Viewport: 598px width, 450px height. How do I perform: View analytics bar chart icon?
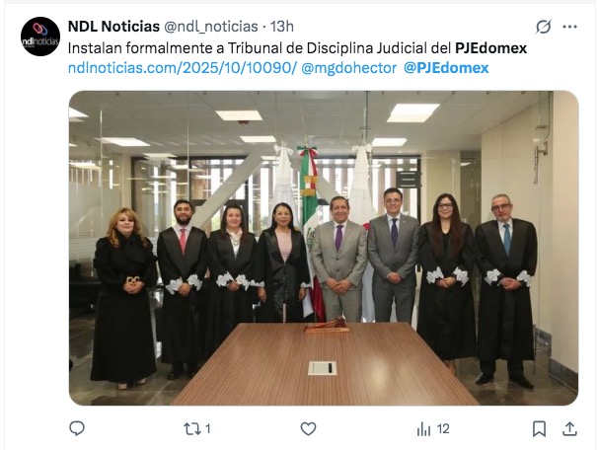pos(423,429)
